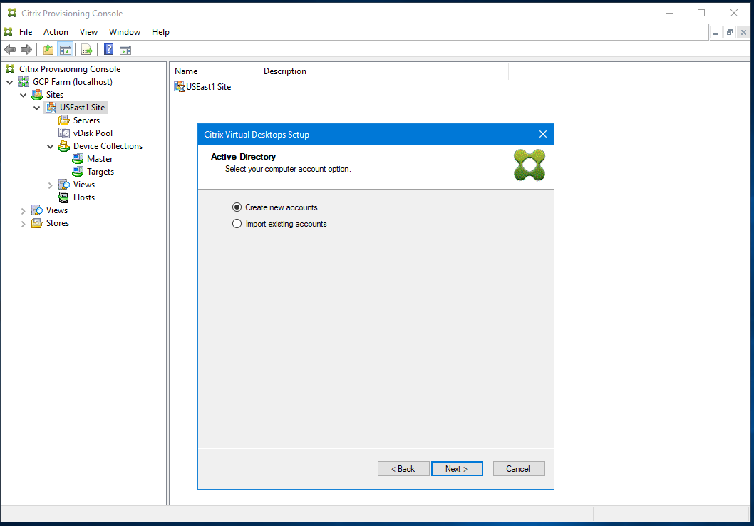Click the Citrix icon beside File menu
754x526 pixels.
tap(8, 32)
